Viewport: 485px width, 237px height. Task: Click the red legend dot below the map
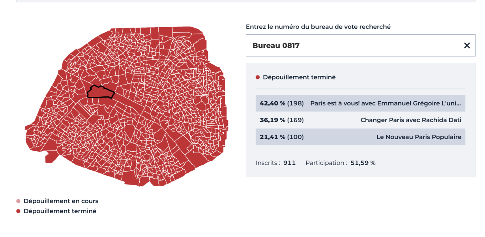(x=18, y=211)
